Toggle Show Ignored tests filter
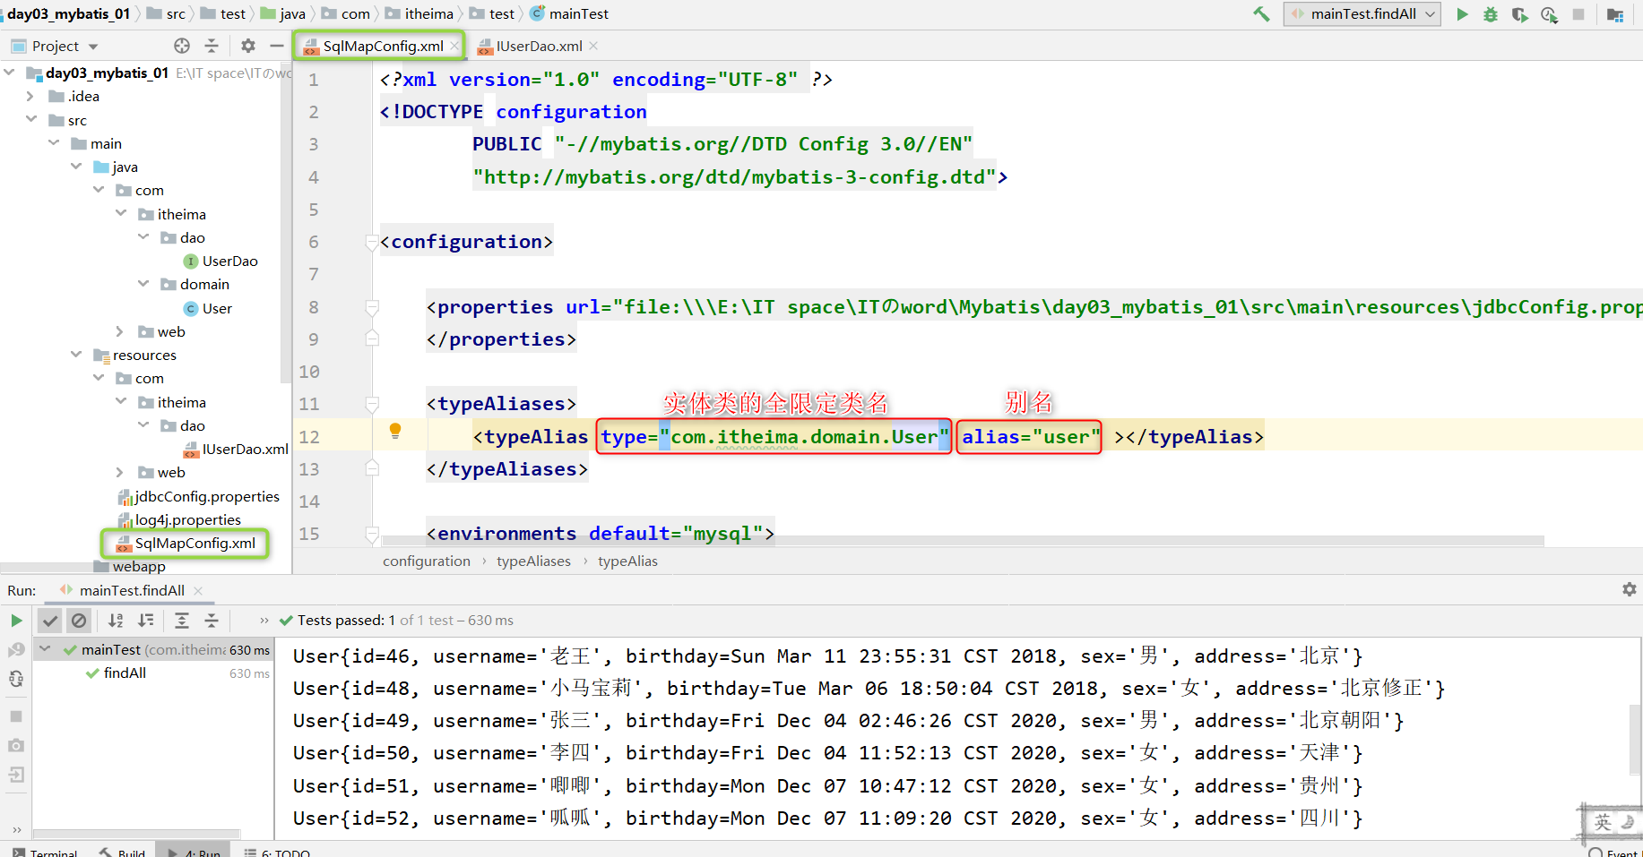 [x=79, y=621]
